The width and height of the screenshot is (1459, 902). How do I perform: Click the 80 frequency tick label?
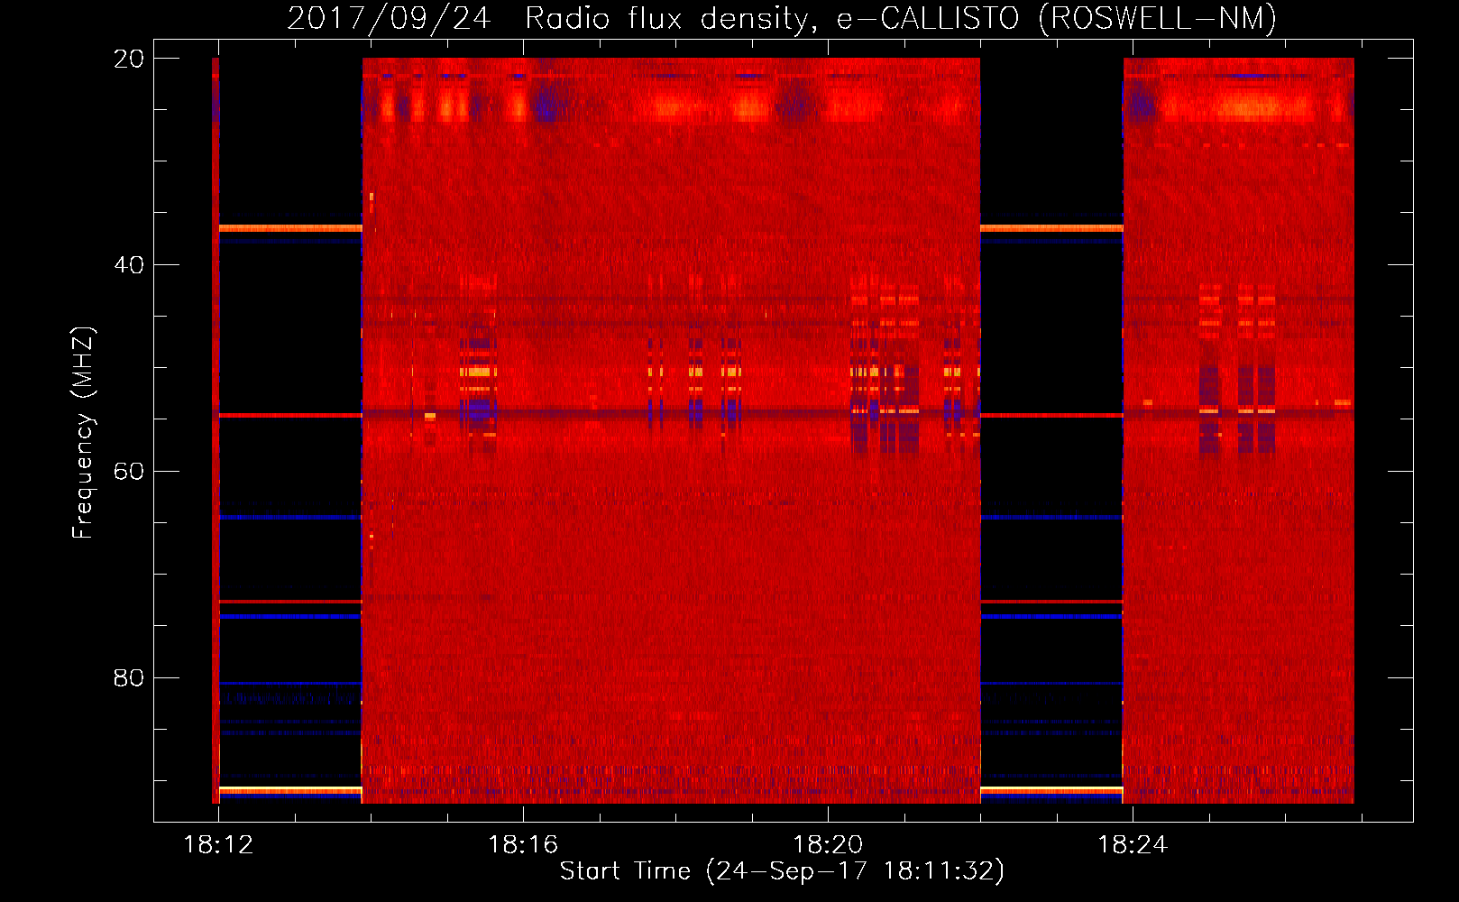tap(128, 678)
